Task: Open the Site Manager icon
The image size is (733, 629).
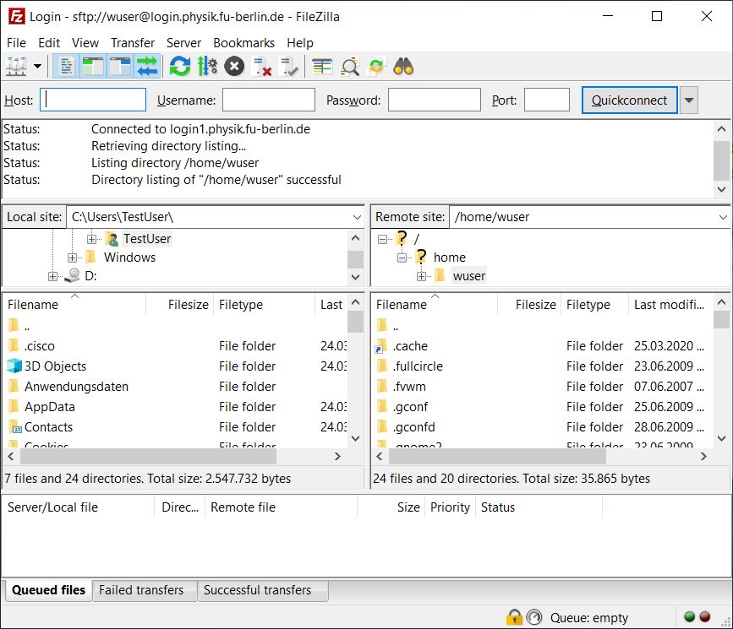Action: pyautogui.click(x=17, y=67)
